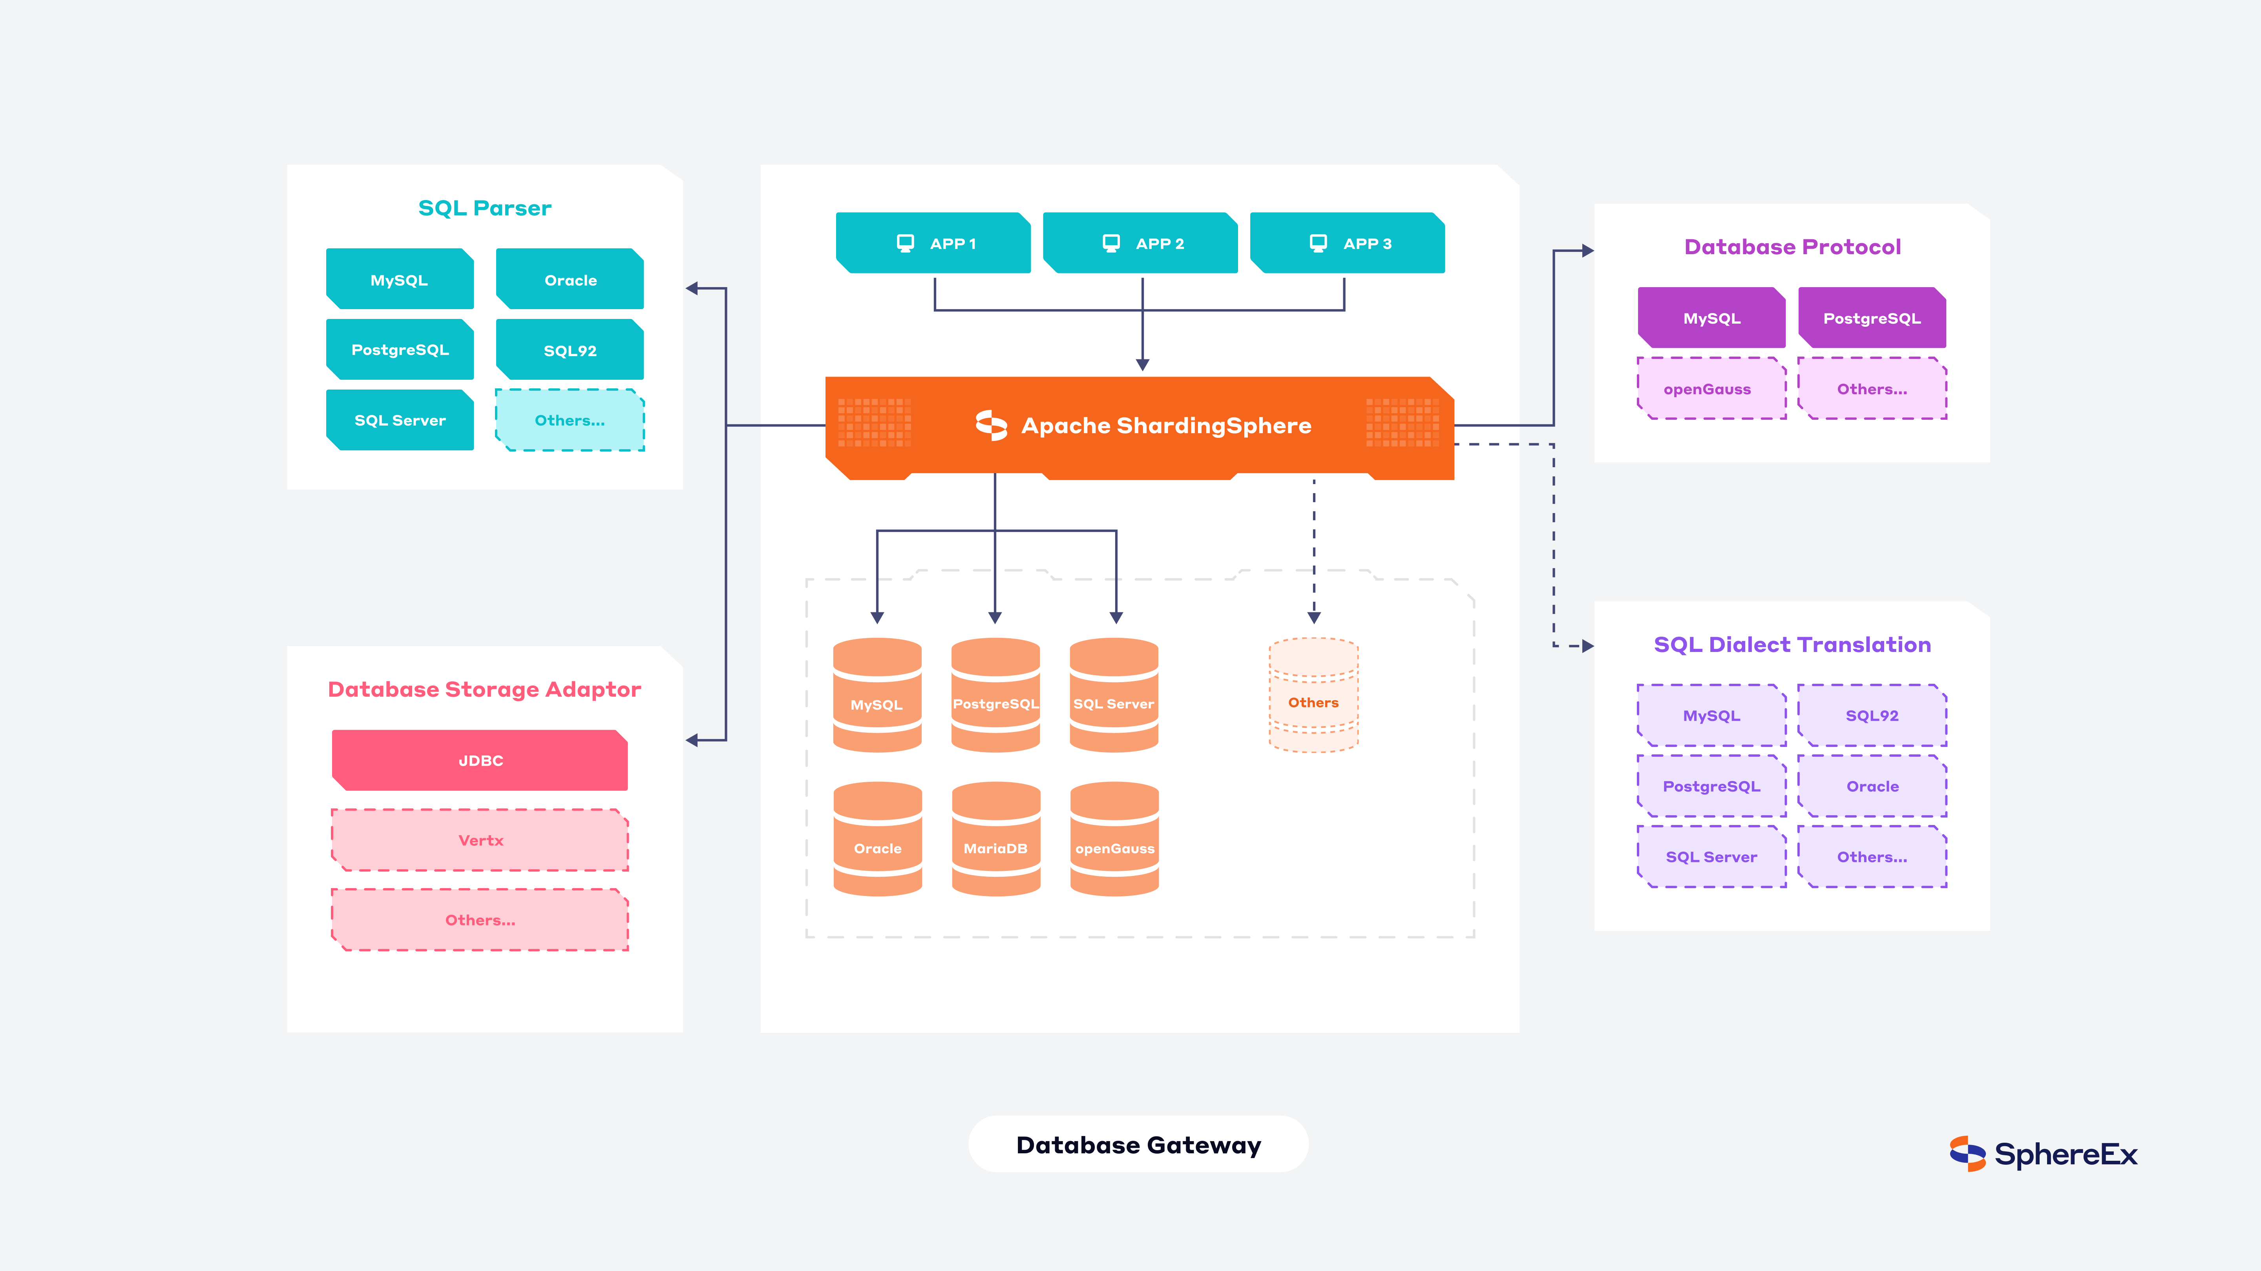Click SQL92 under SQL Dialect Translation
Image resolution: width=2261 pixels, height=1271 pixels.
click(x=1872, y=716)
